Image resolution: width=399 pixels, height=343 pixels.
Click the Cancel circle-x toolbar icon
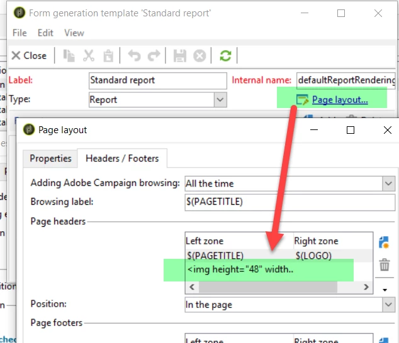click(199, 56)
